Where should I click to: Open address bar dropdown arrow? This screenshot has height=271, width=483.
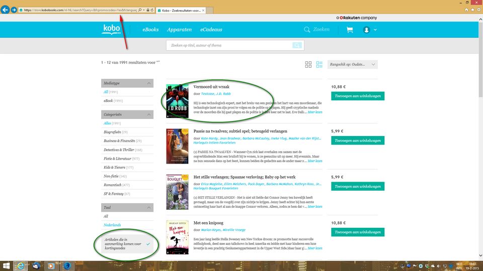[144, 10]
